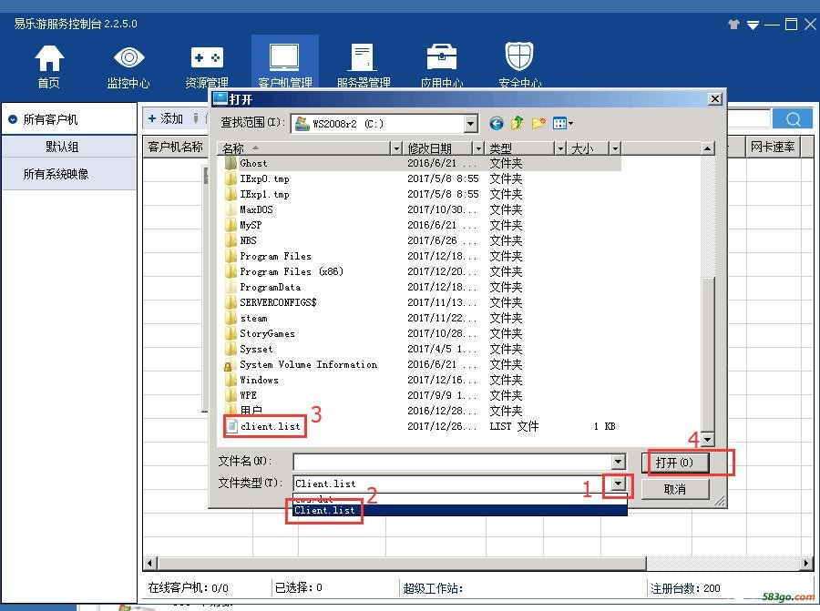Open the view menu icon in dialog

pos(563,123)
